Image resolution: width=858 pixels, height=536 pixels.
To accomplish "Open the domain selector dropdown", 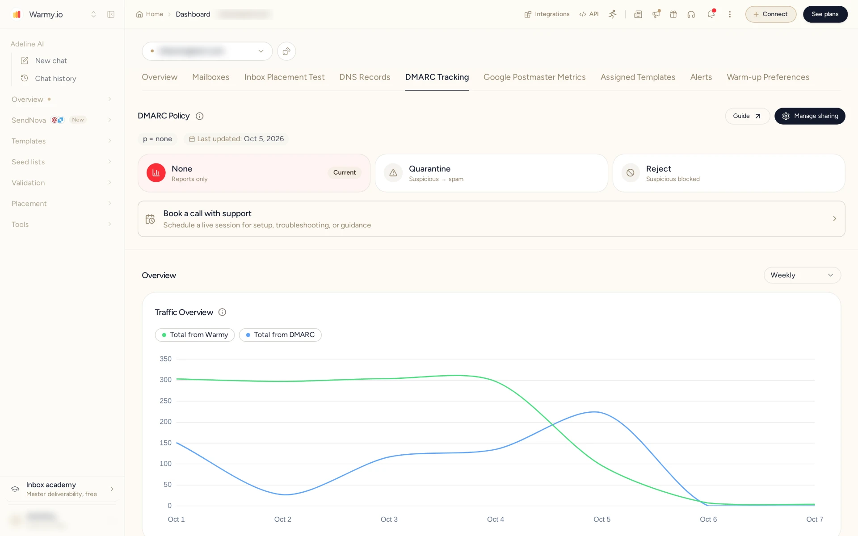I will point(207,51).
